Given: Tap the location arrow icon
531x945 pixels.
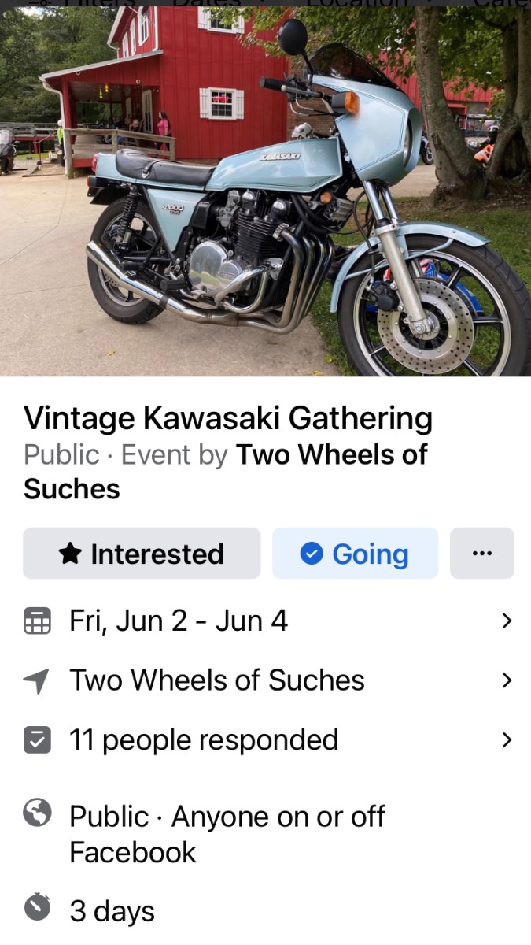Looking at the screenshot, I should coord(37,680).
